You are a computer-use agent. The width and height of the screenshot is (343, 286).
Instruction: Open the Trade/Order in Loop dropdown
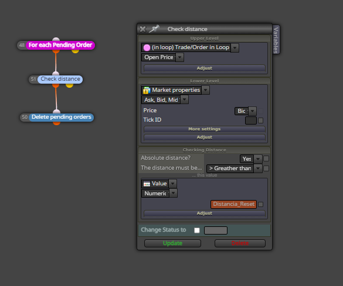tap(235, 48)
